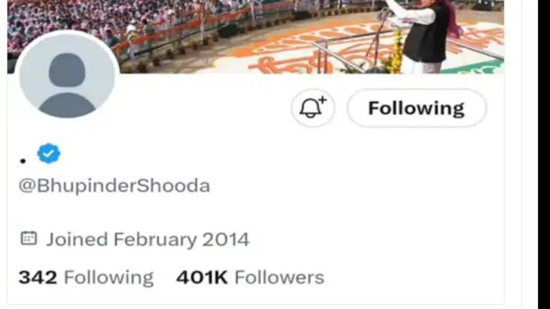Click the word Followers label

[x=279, y=278]
